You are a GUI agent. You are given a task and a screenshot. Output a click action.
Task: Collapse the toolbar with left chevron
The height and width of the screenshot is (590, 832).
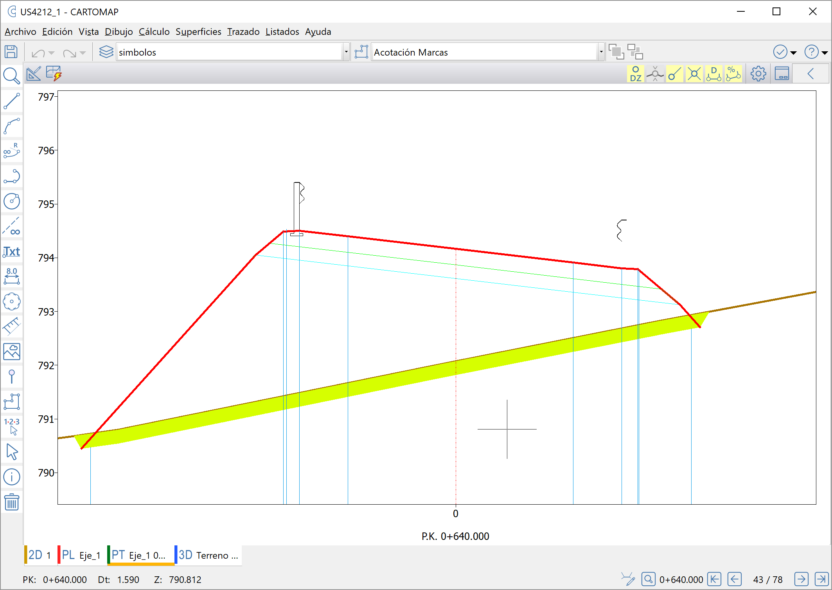pos(810,74)
